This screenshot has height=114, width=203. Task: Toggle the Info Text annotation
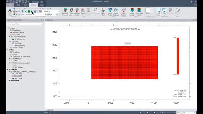[159, 12]
